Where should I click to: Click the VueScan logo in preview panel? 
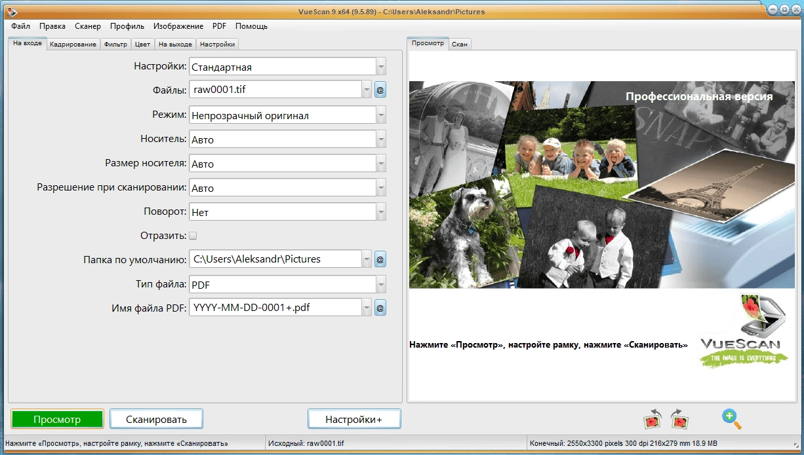[744, 331]
